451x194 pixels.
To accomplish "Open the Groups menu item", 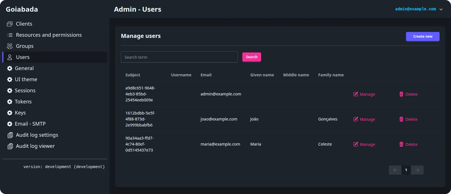I will [x=55, y=46].
